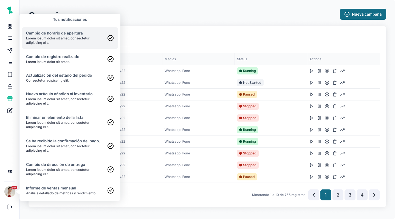This screenshot has height=219, width=395.
Task: Click the trash icon in first Running row
Action: click(335, 71)
